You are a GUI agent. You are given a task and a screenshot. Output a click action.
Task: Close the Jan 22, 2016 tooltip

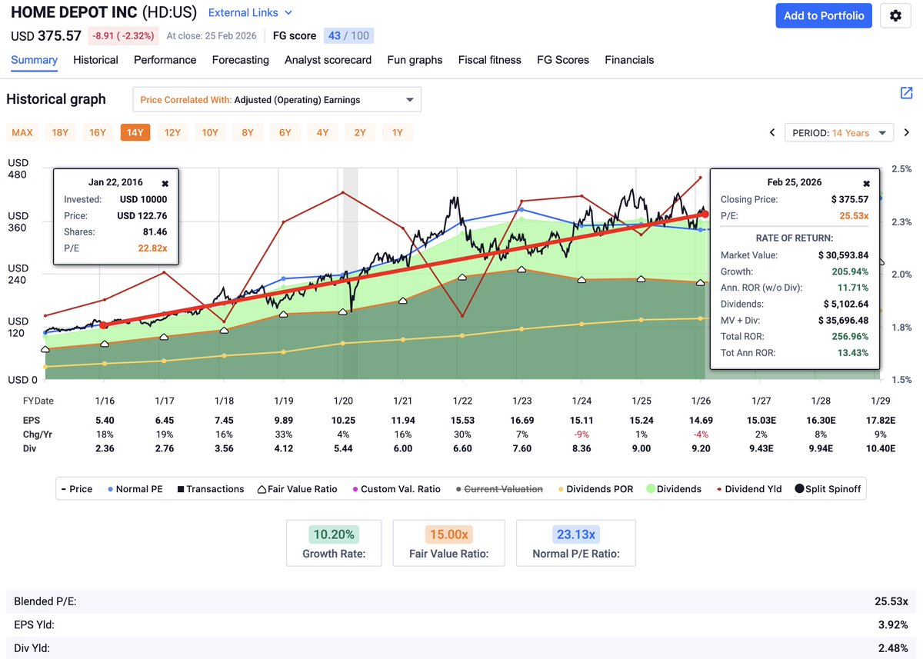[165, 183]
